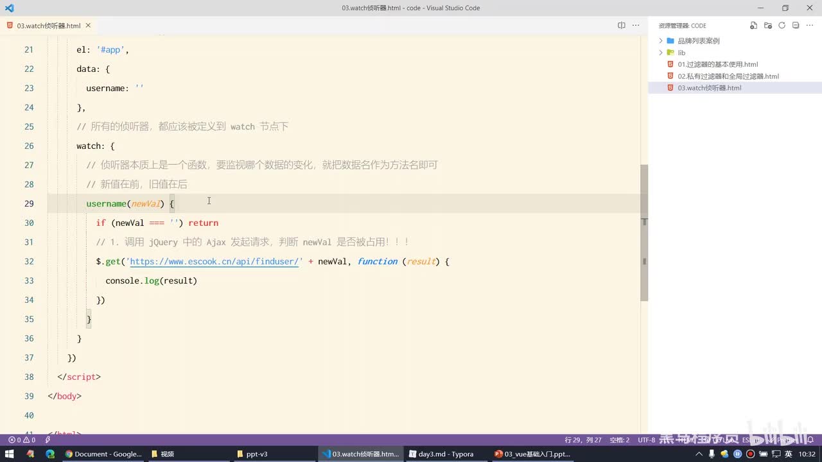Click line number 32 in the gutter
This screenshot has height=462, width=822.
pyautogui.click(x=28, y=261)
